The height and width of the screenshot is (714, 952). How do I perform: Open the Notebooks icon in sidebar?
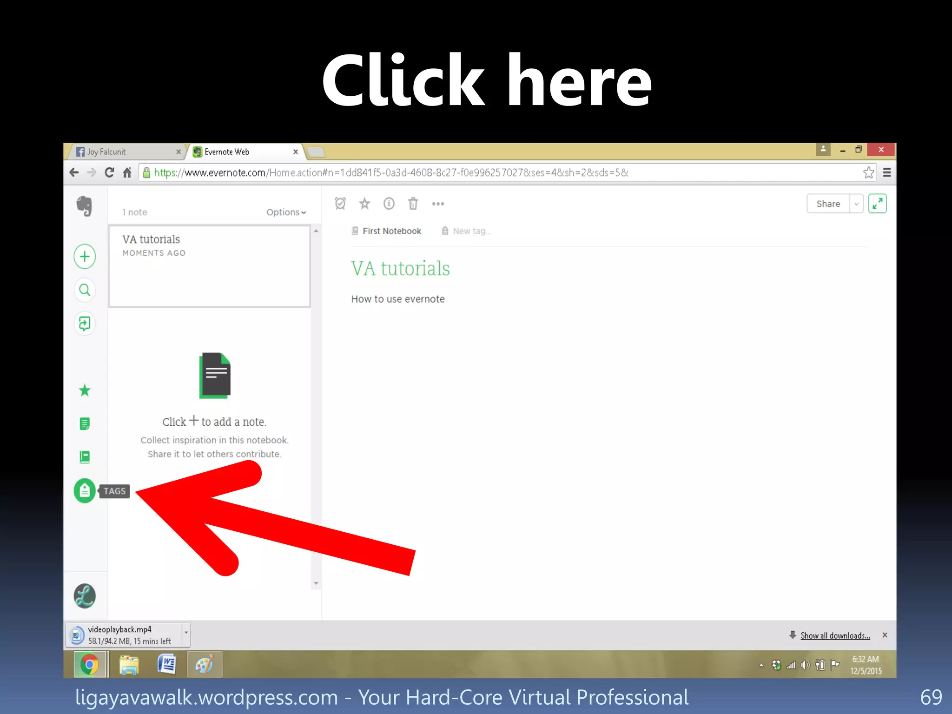tap(85, 457)
